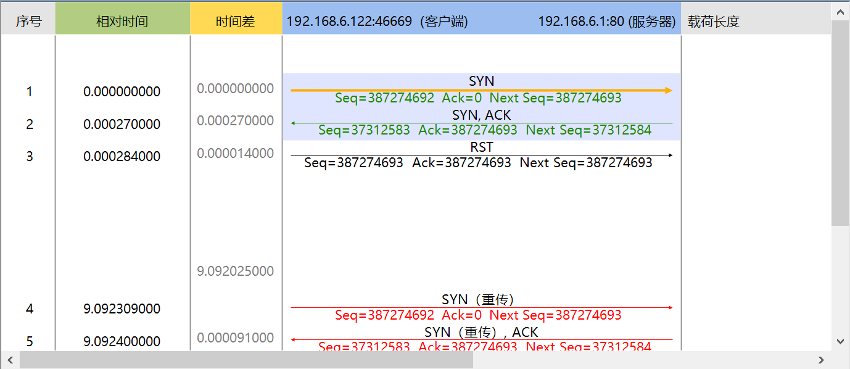
Task: Select packet row number 3
Action: point(29,156)
